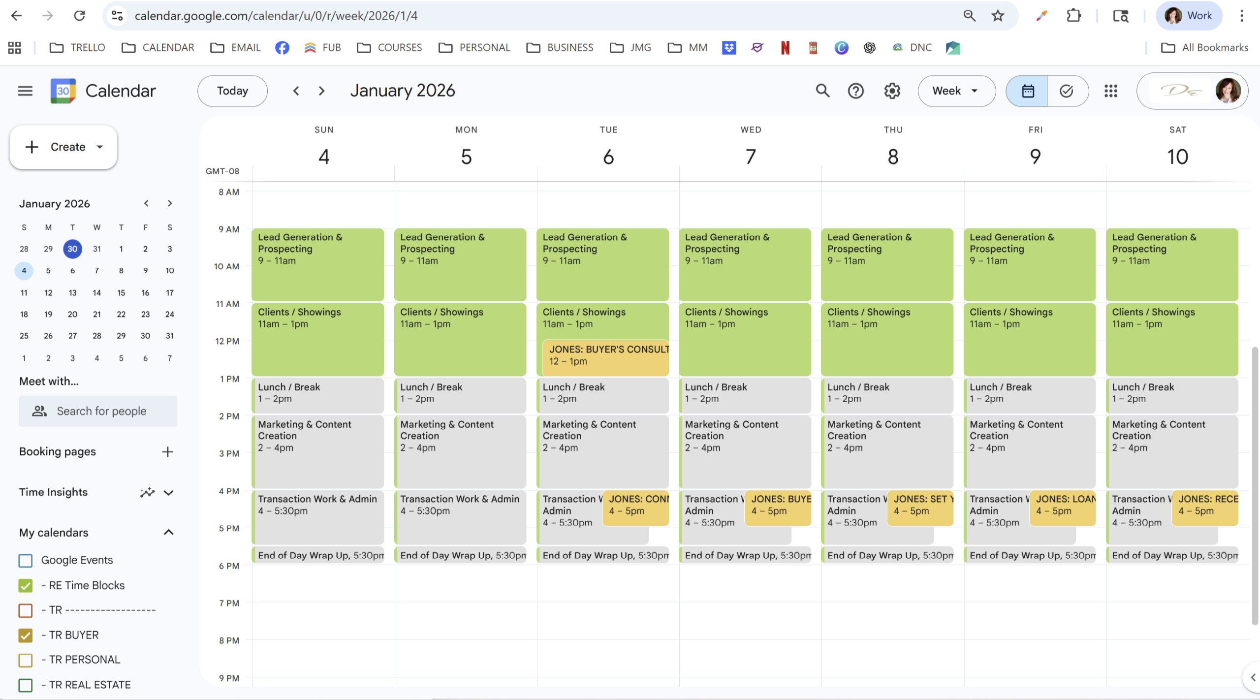The image size is (1260, 700).
Task: Enable the Google Events calendar checkbox
Action: [x=26, y=560]
